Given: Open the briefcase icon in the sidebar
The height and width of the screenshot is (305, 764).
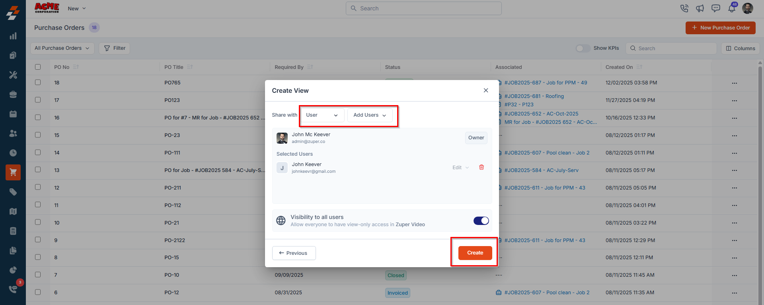Looking at the screenshot, I should point(13,94).
